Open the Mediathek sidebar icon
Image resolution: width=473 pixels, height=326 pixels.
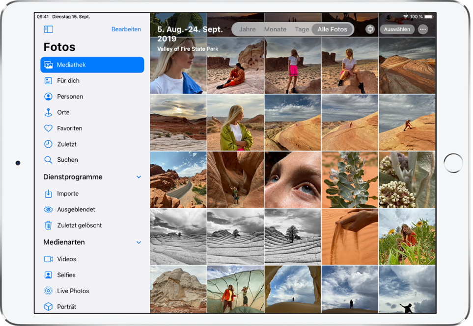[50, 64]
